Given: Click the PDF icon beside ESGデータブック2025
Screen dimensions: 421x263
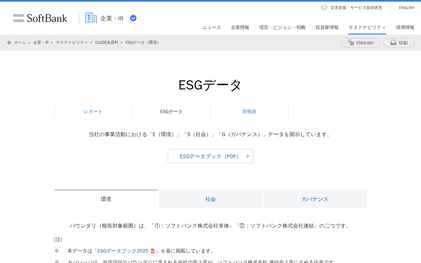Looking at the screenshot, I should pos(153,251).
